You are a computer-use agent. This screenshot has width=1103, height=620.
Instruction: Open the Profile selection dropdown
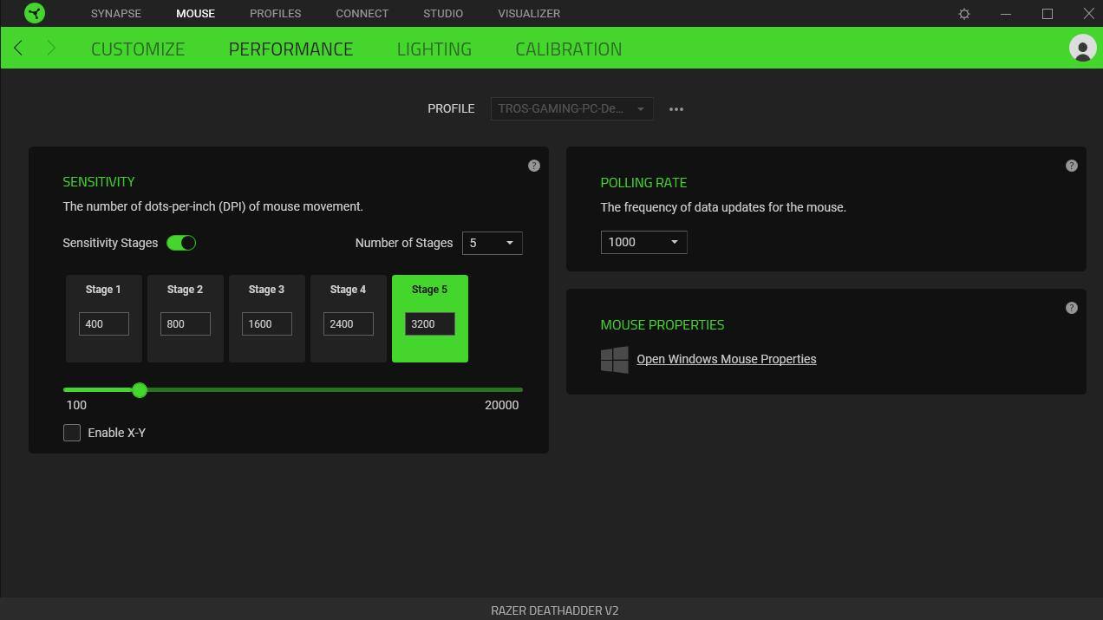(x=571, y=109)
